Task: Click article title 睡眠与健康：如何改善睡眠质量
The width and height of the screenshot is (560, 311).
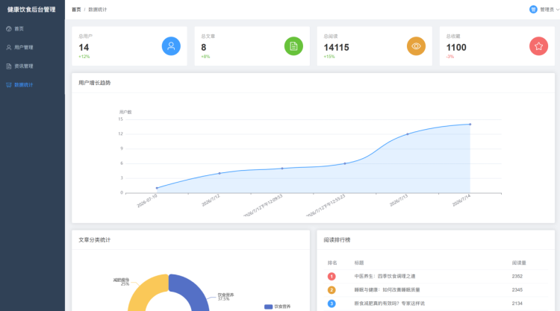Action: [387, 290]
